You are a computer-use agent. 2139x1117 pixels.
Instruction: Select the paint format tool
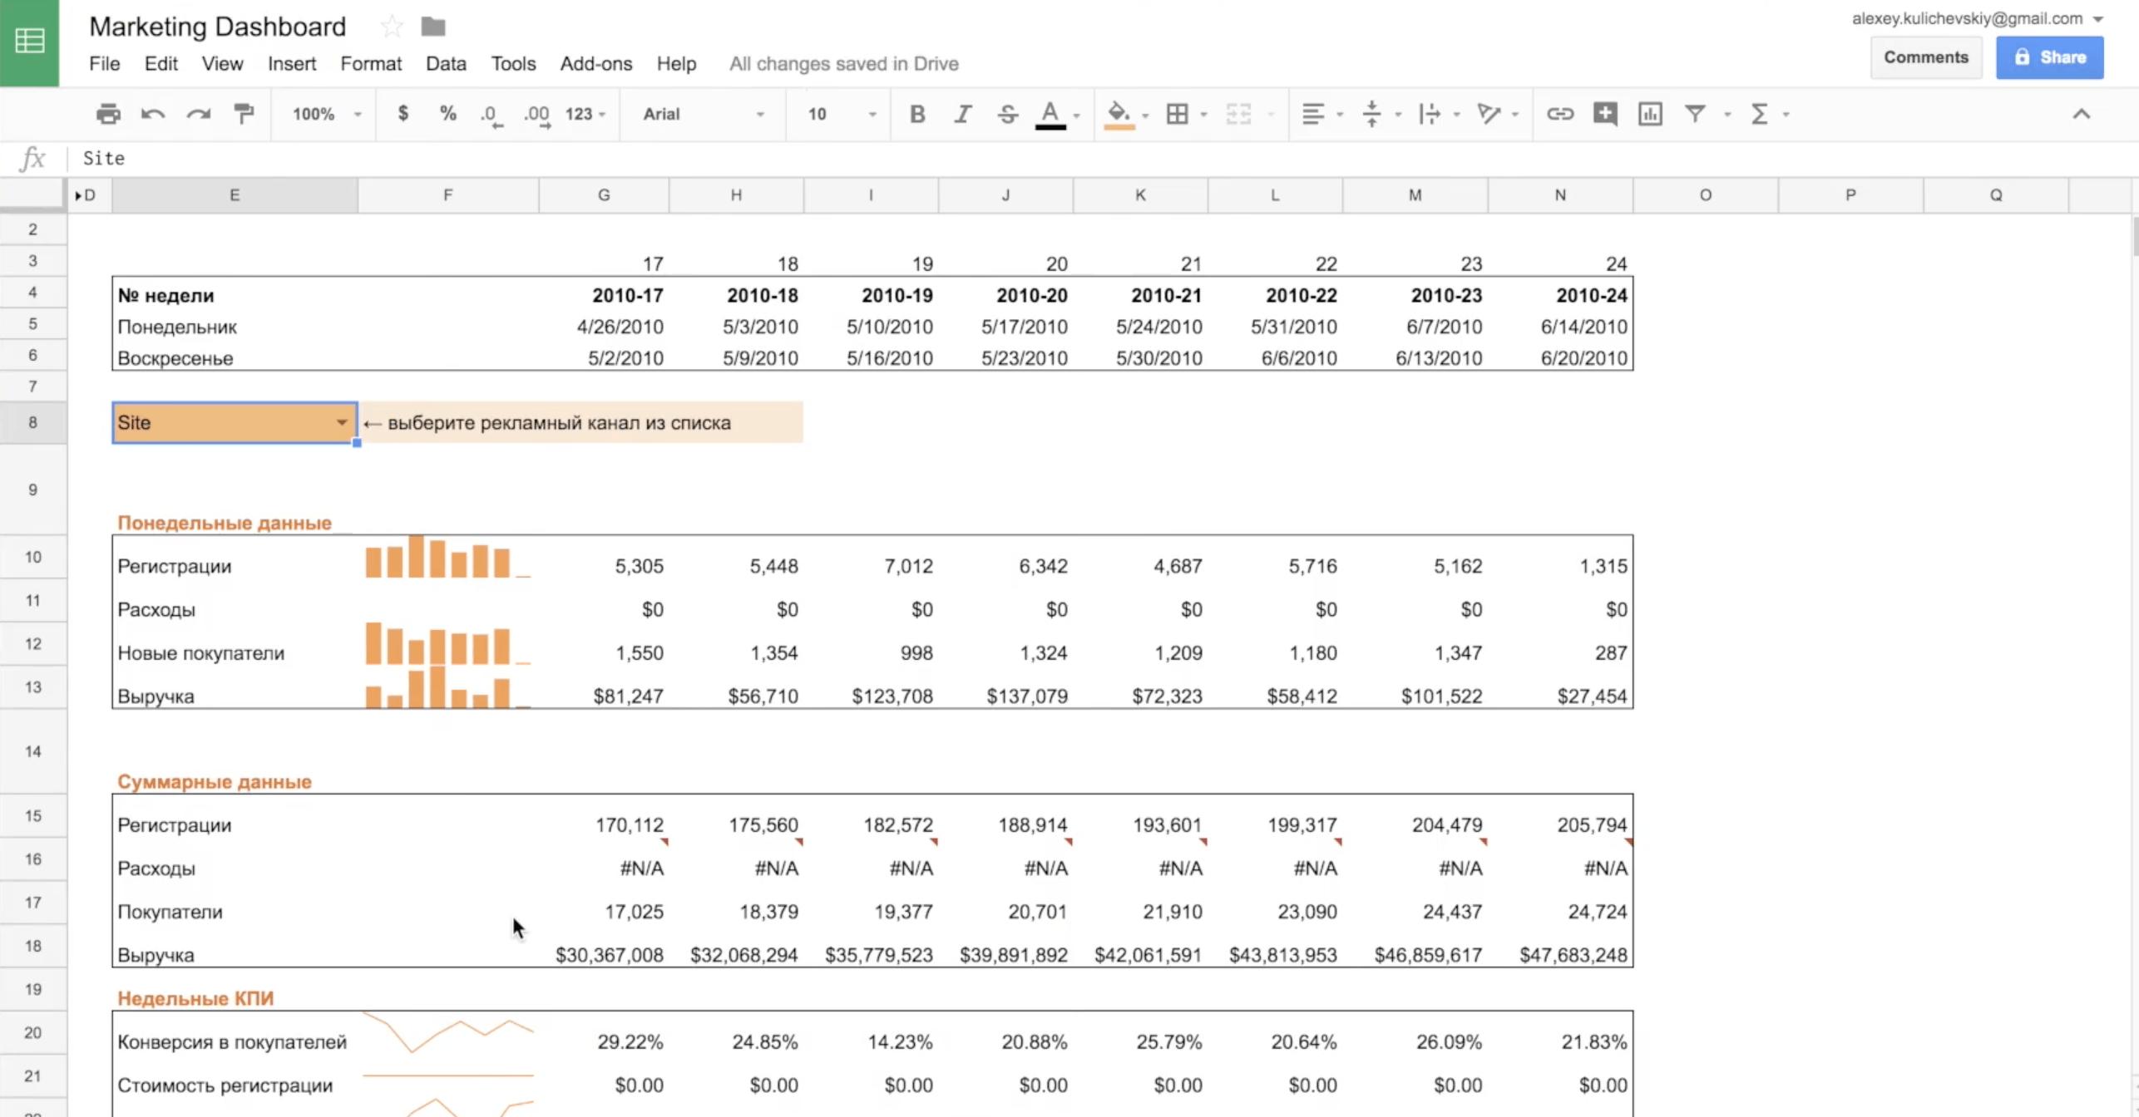(244, 114)
